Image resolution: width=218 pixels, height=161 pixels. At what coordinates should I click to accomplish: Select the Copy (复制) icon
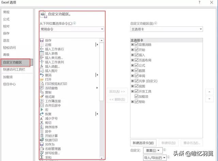(42, 92)
